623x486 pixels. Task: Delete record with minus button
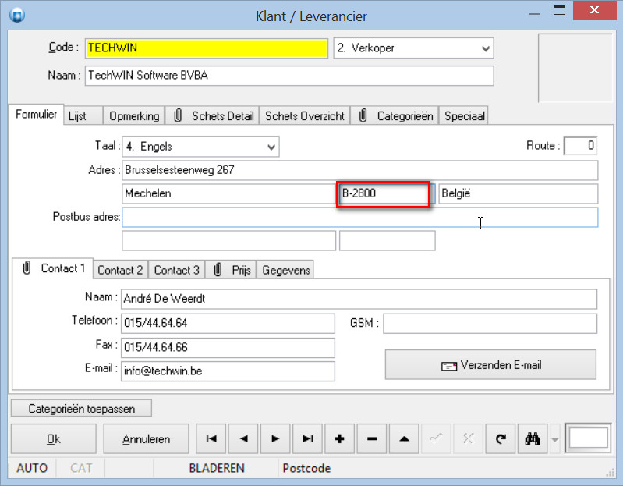pos(372,438)
